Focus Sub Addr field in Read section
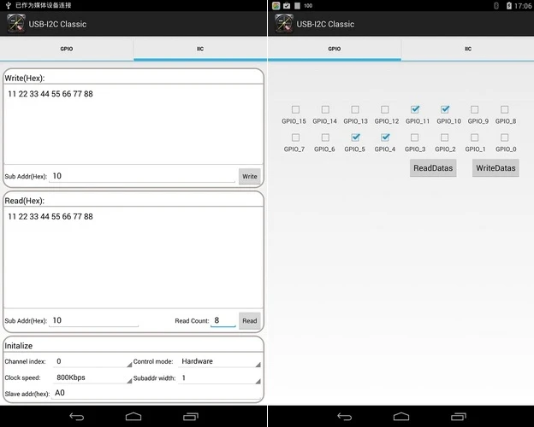 93,320
